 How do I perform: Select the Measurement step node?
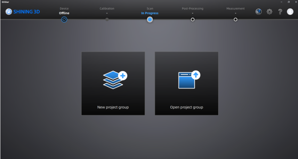[x=235, y=19]
